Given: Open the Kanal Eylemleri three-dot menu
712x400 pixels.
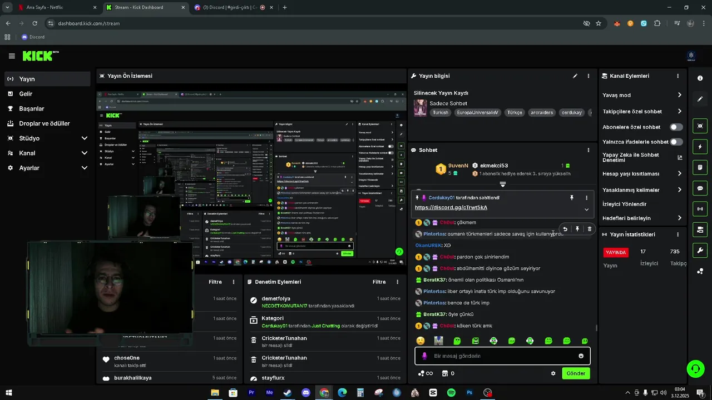Looking at the screenshot, I should (x=678, y=76).
